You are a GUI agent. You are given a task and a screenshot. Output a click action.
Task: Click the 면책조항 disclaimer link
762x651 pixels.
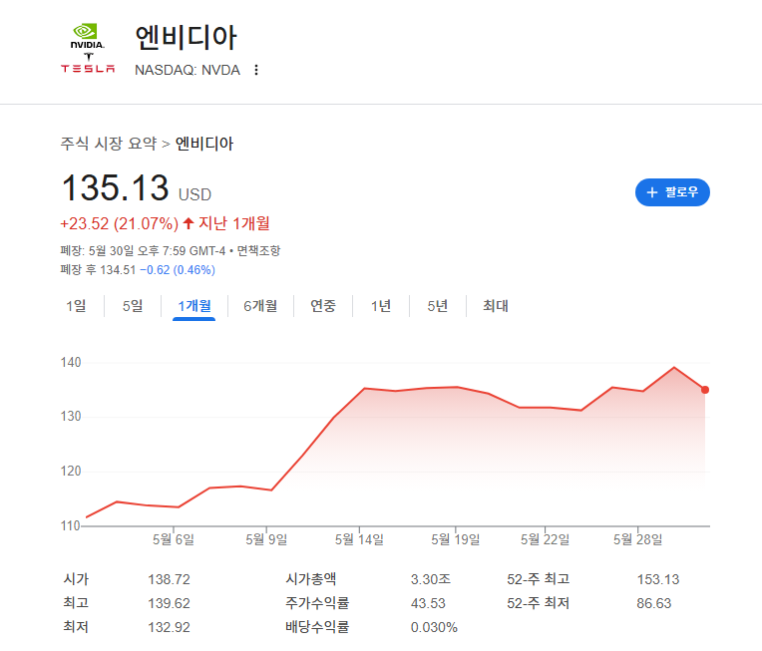click(x=258, y=250)
